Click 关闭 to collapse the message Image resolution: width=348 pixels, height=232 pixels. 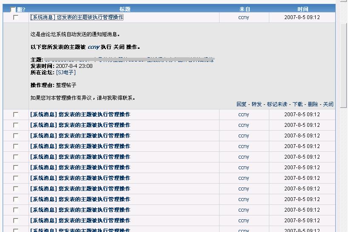[328, 104]
